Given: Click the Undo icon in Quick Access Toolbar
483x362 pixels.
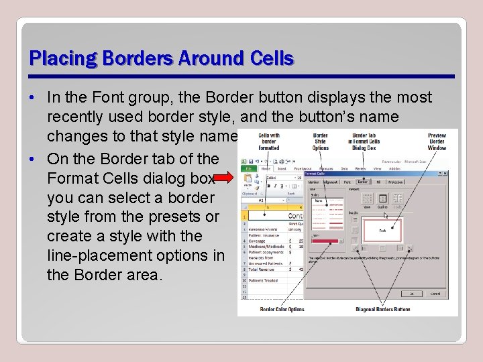Looking at the screenshot, I should [256, 162].
